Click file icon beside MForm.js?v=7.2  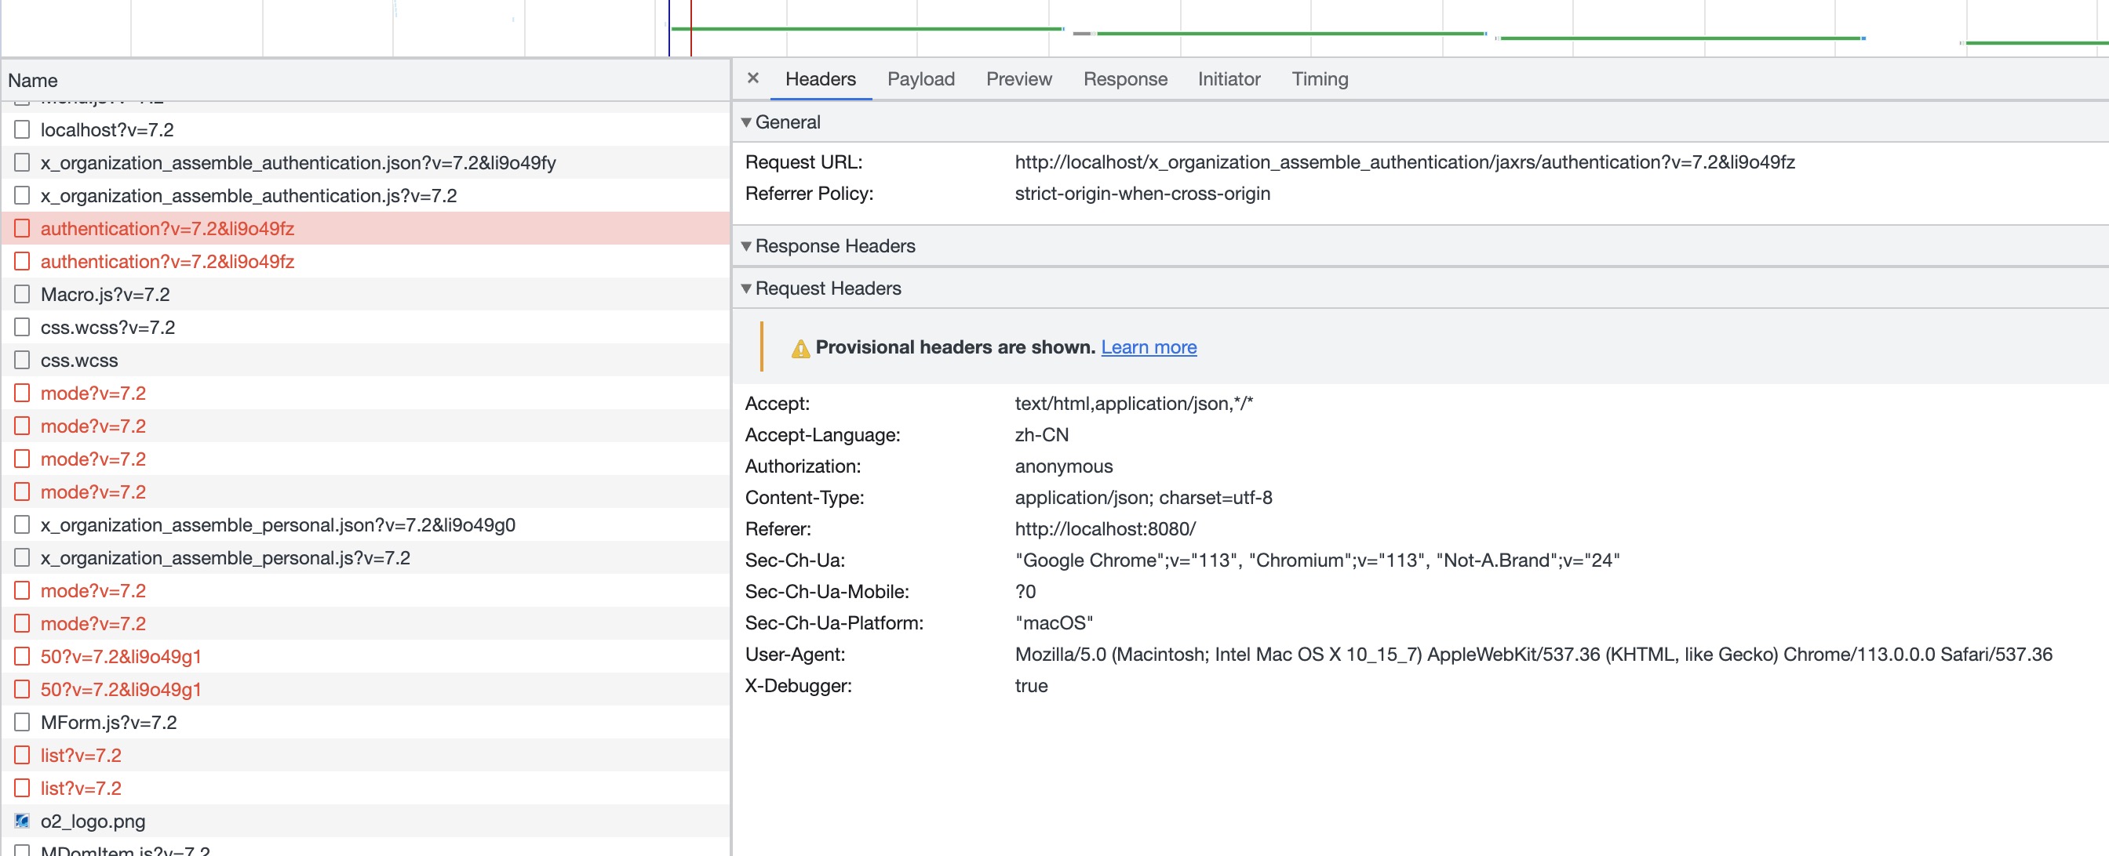click(x=22, y=722)
